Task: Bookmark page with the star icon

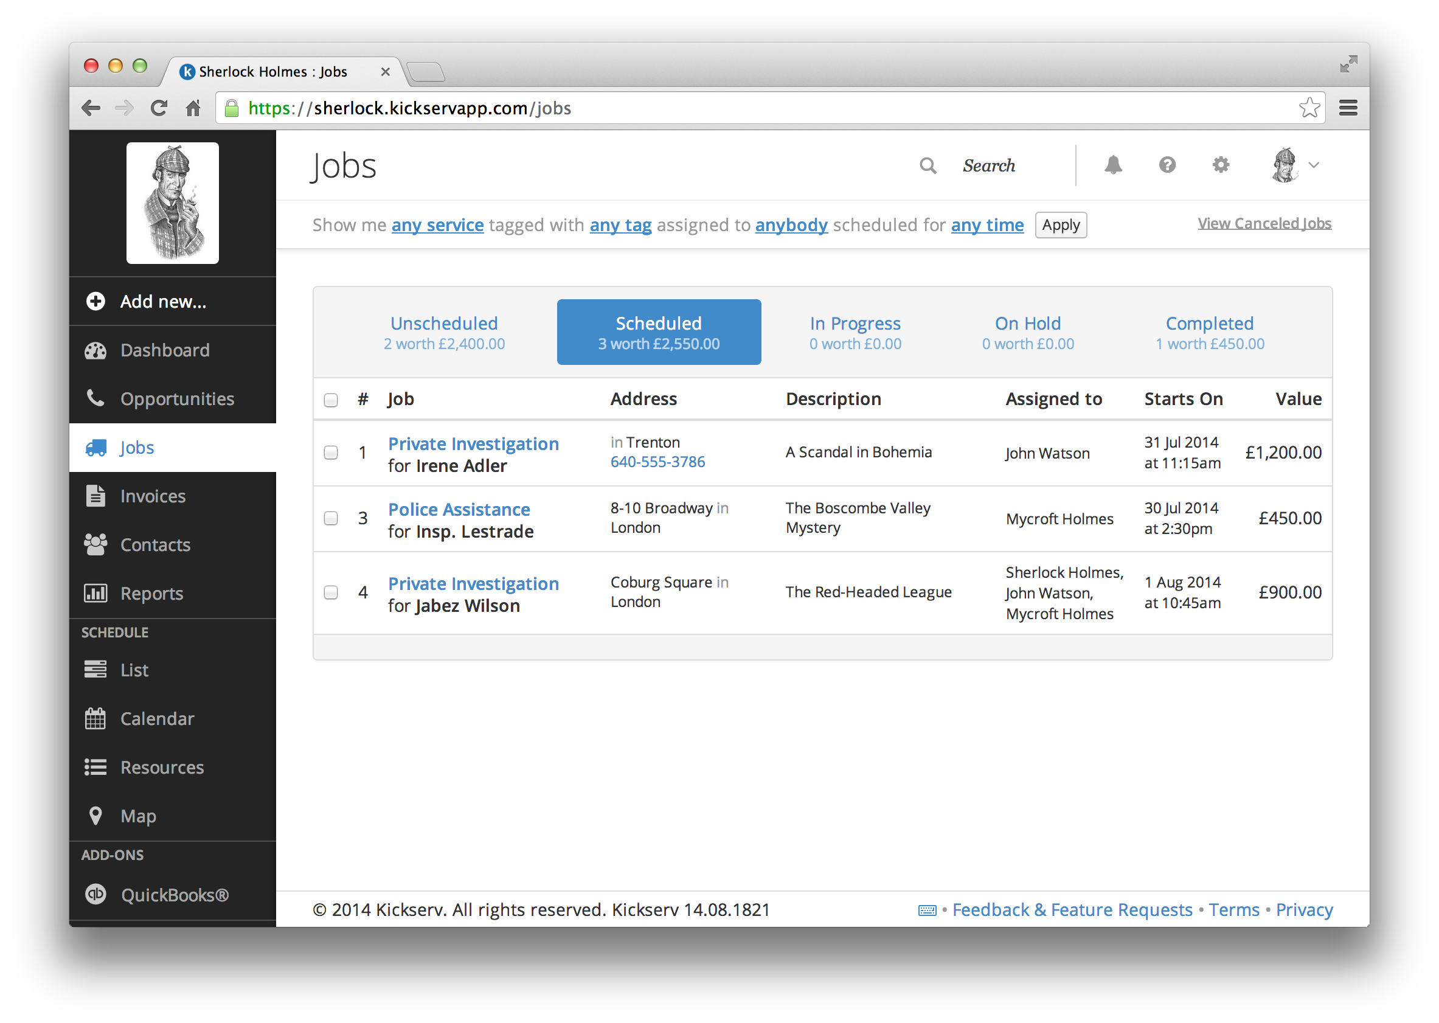Action: pyautogui.click(x=1309, y=108)
